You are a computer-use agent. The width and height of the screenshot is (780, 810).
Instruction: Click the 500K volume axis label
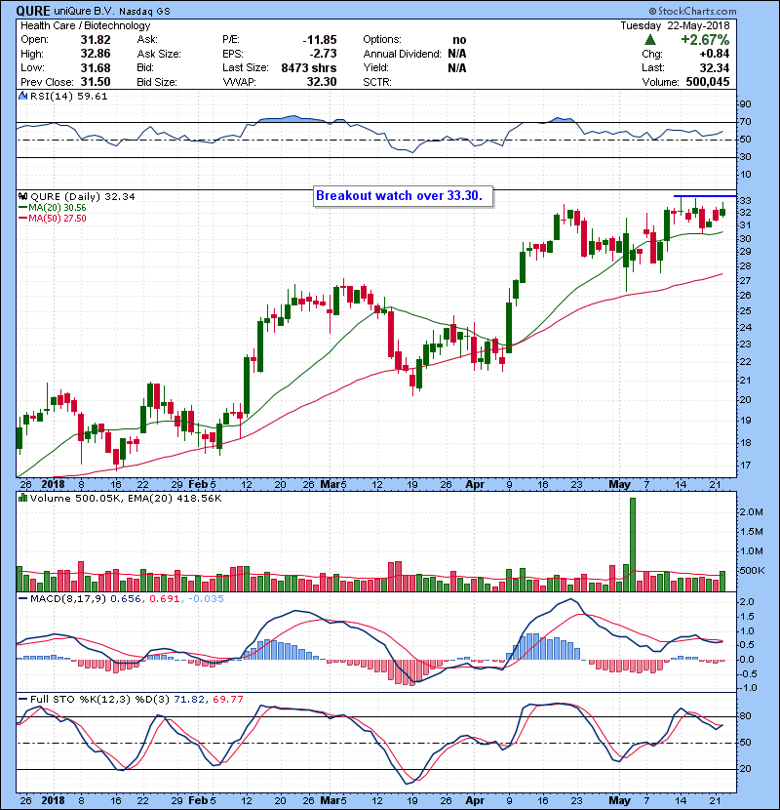752,571
